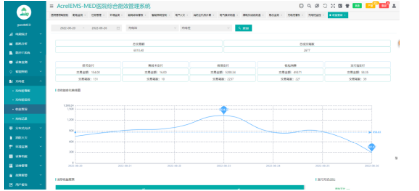
Task: Click the square panel icon left of shirt
Action: point(340,6)
